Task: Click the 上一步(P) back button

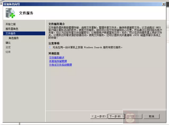Action: pyautogui.click(x=99, y=116)
